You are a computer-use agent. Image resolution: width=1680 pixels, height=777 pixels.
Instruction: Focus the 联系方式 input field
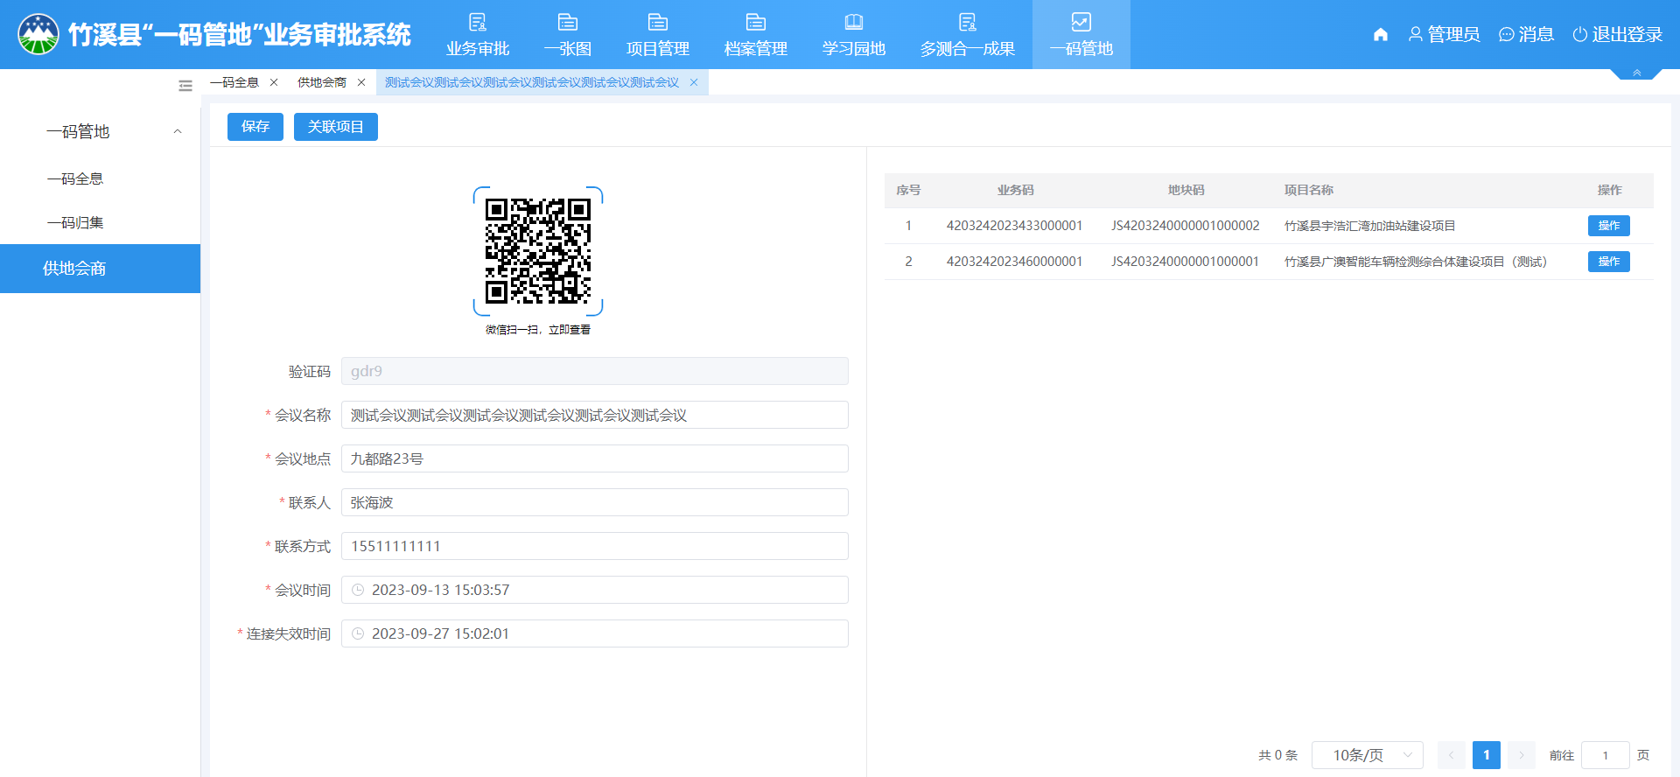pyautogui.click(x=595, y=546)
